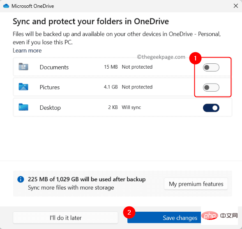Turn on the Pictures backup toggle

point(211,88)
